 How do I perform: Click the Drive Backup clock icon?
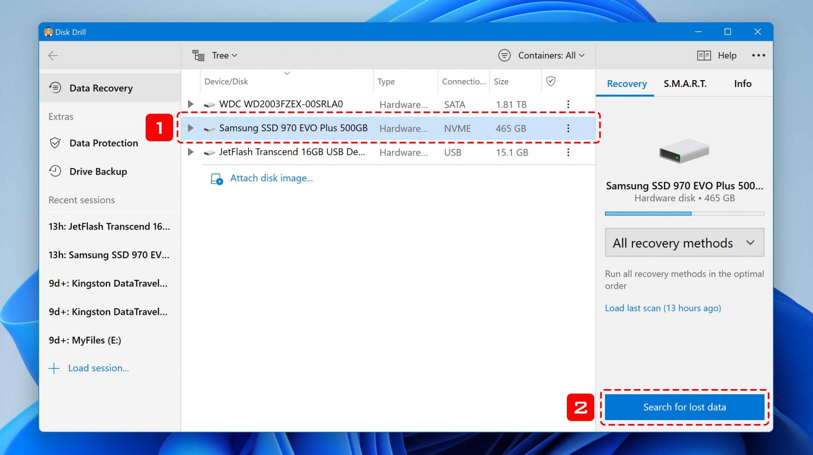click(x=55, y=171)
